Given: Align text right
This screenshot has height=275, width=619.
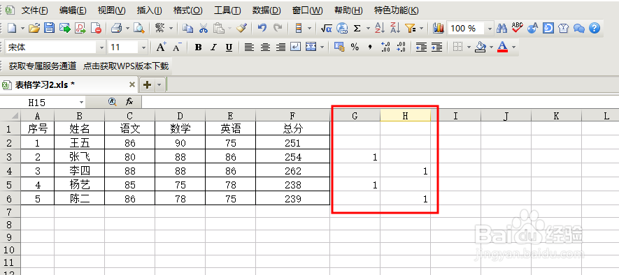Looking at the screenshot, I should 280,47.
